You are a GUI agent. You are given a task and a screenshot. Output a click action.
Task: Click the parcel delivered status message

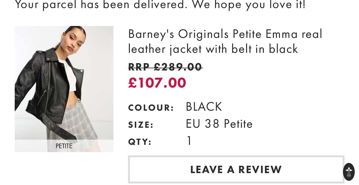point(160,5)
